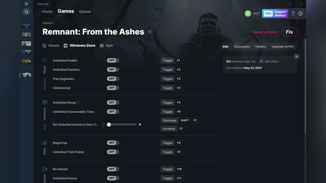Click the Weapons section thumbs-up icon

45,169
